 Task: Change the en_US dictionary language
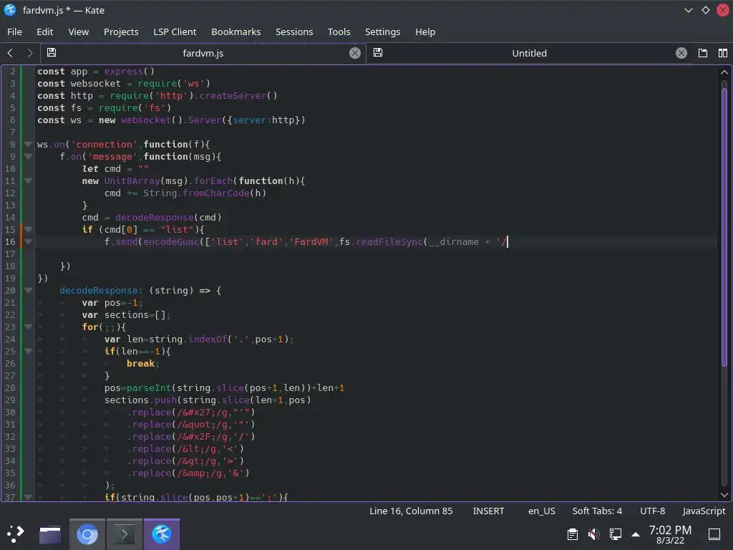542,511
